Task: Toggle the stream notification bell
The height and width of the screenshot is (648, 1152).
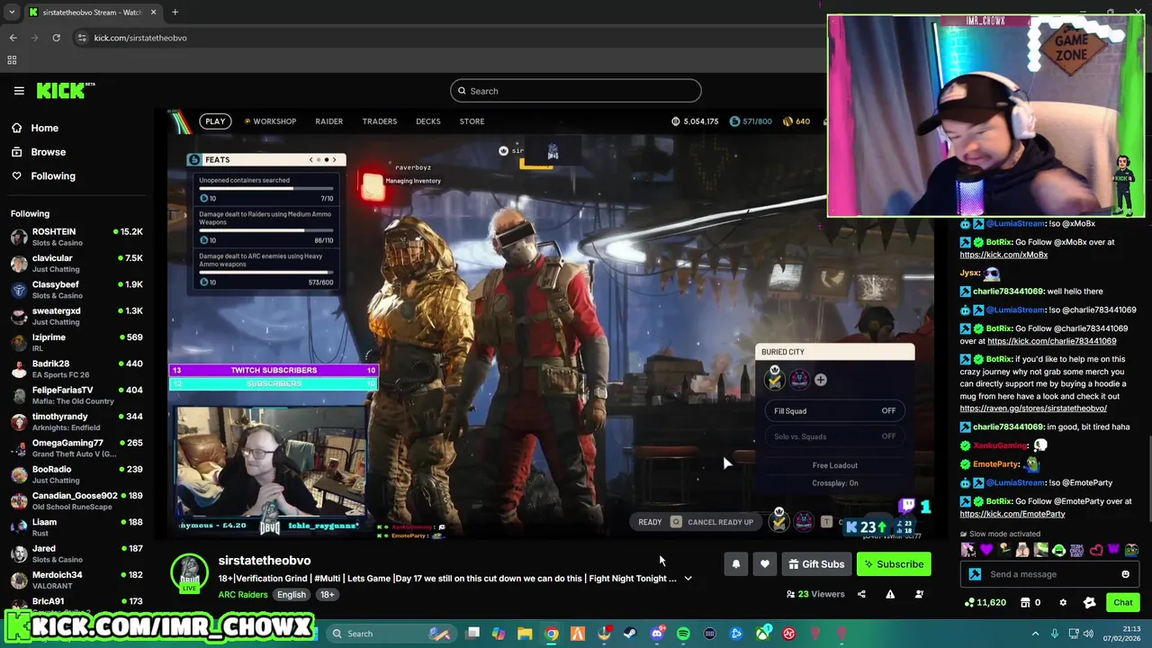Action: click(x=735, y=564)
